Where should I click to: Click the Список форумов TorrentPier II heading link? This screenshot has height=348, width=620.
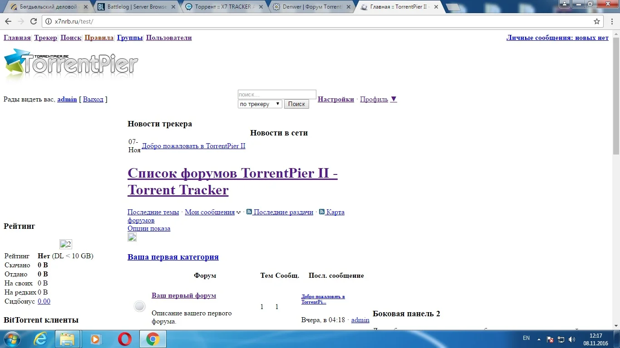point(232,181)
